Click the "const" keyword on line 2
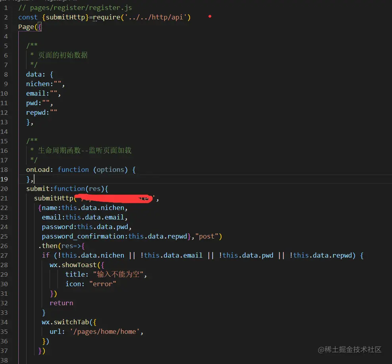 pos(28,17)
